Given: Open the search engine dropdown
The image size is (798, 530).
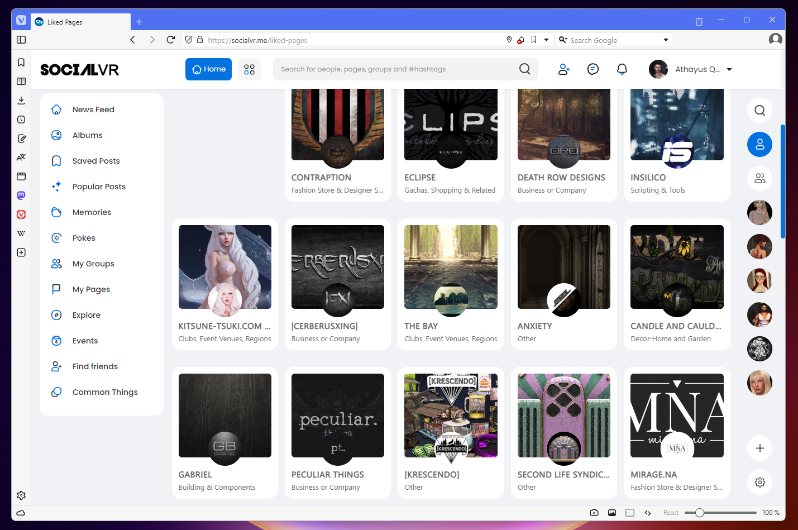Looking at the screenshot, I should pos(666,40).
